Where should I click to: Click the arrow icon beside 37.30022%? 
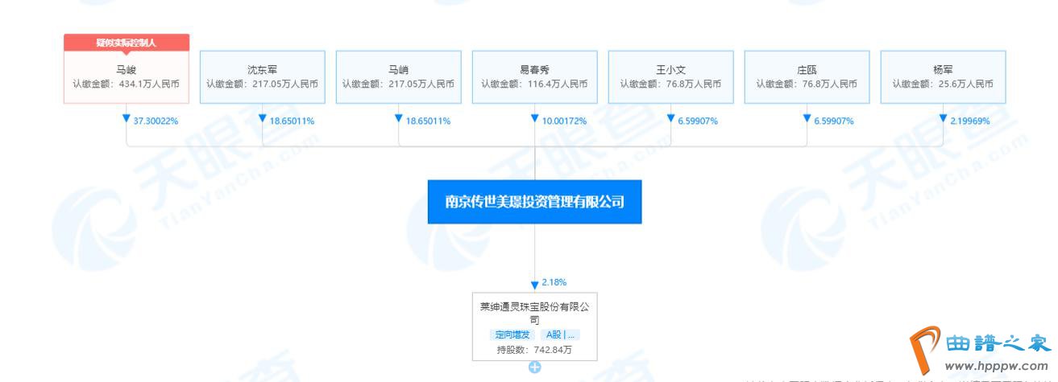[x=127, y=119]
